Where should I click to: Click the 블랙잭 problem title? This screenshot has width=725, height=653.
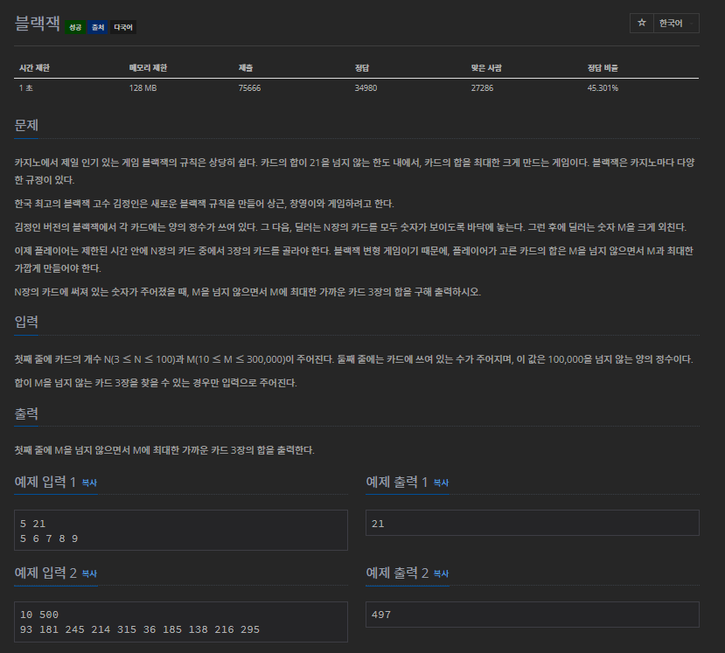tap(37, 24)
